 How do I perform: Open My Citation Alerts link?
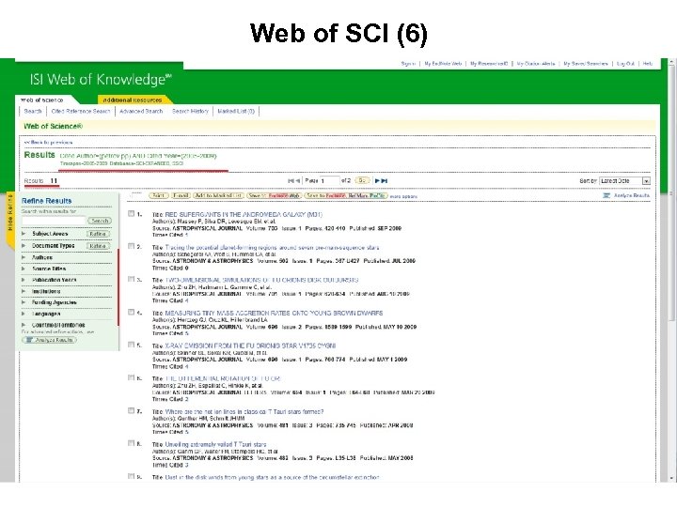536,64
